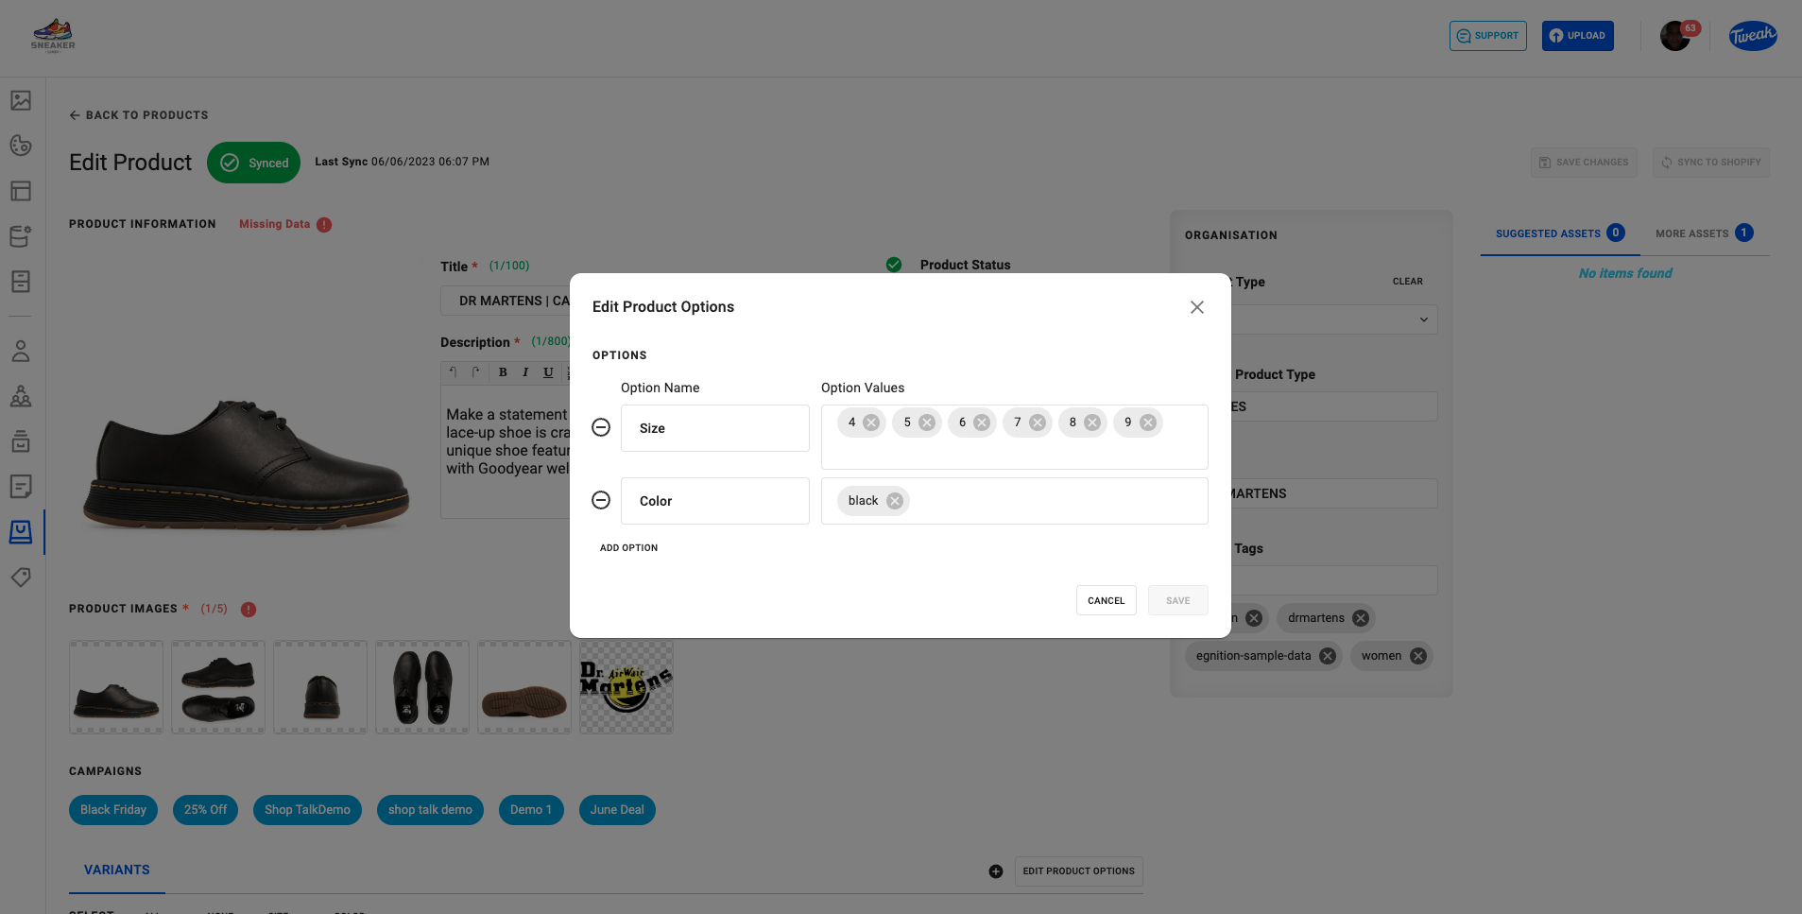Remove the drmartens tag
The width and height of the screenshot is (1802, 914).
click(1361, 618)
